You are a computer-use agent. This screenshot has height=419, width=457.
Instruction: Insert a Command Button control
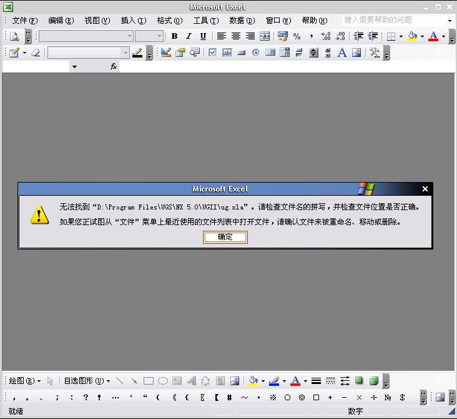242,53
